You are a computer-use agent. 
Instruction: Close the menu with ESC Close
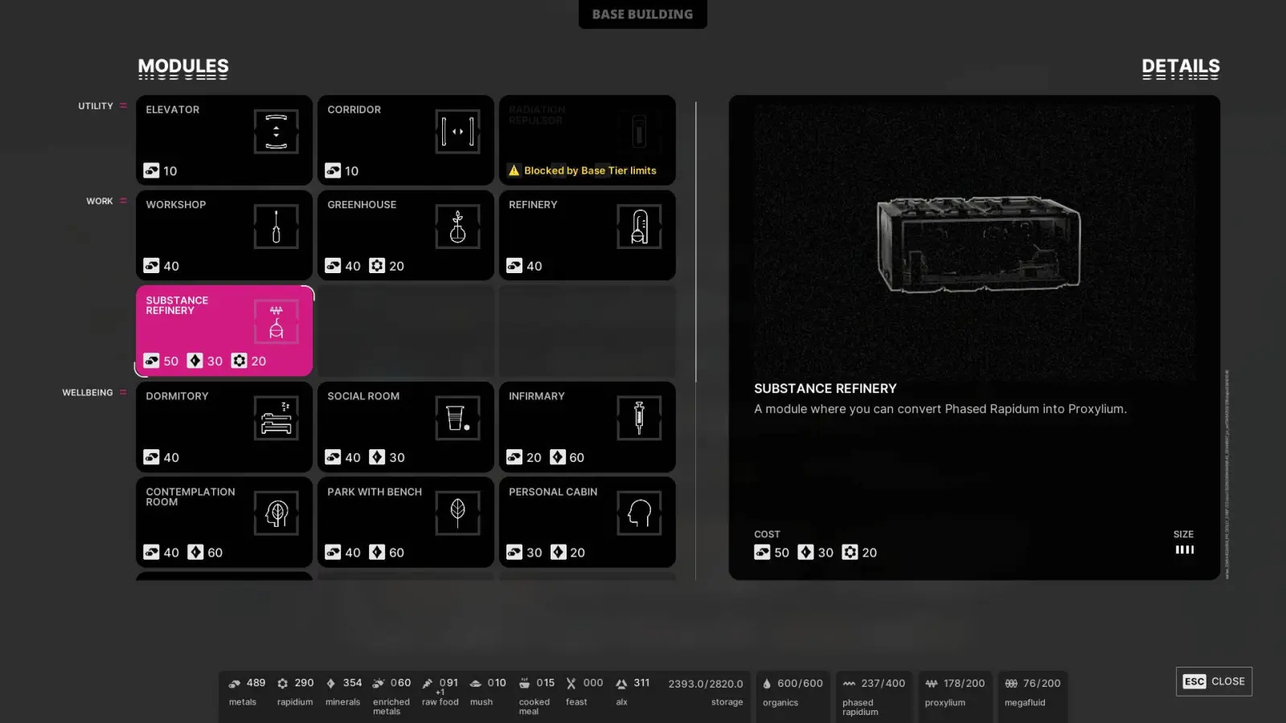click(x=1214, y=681)
